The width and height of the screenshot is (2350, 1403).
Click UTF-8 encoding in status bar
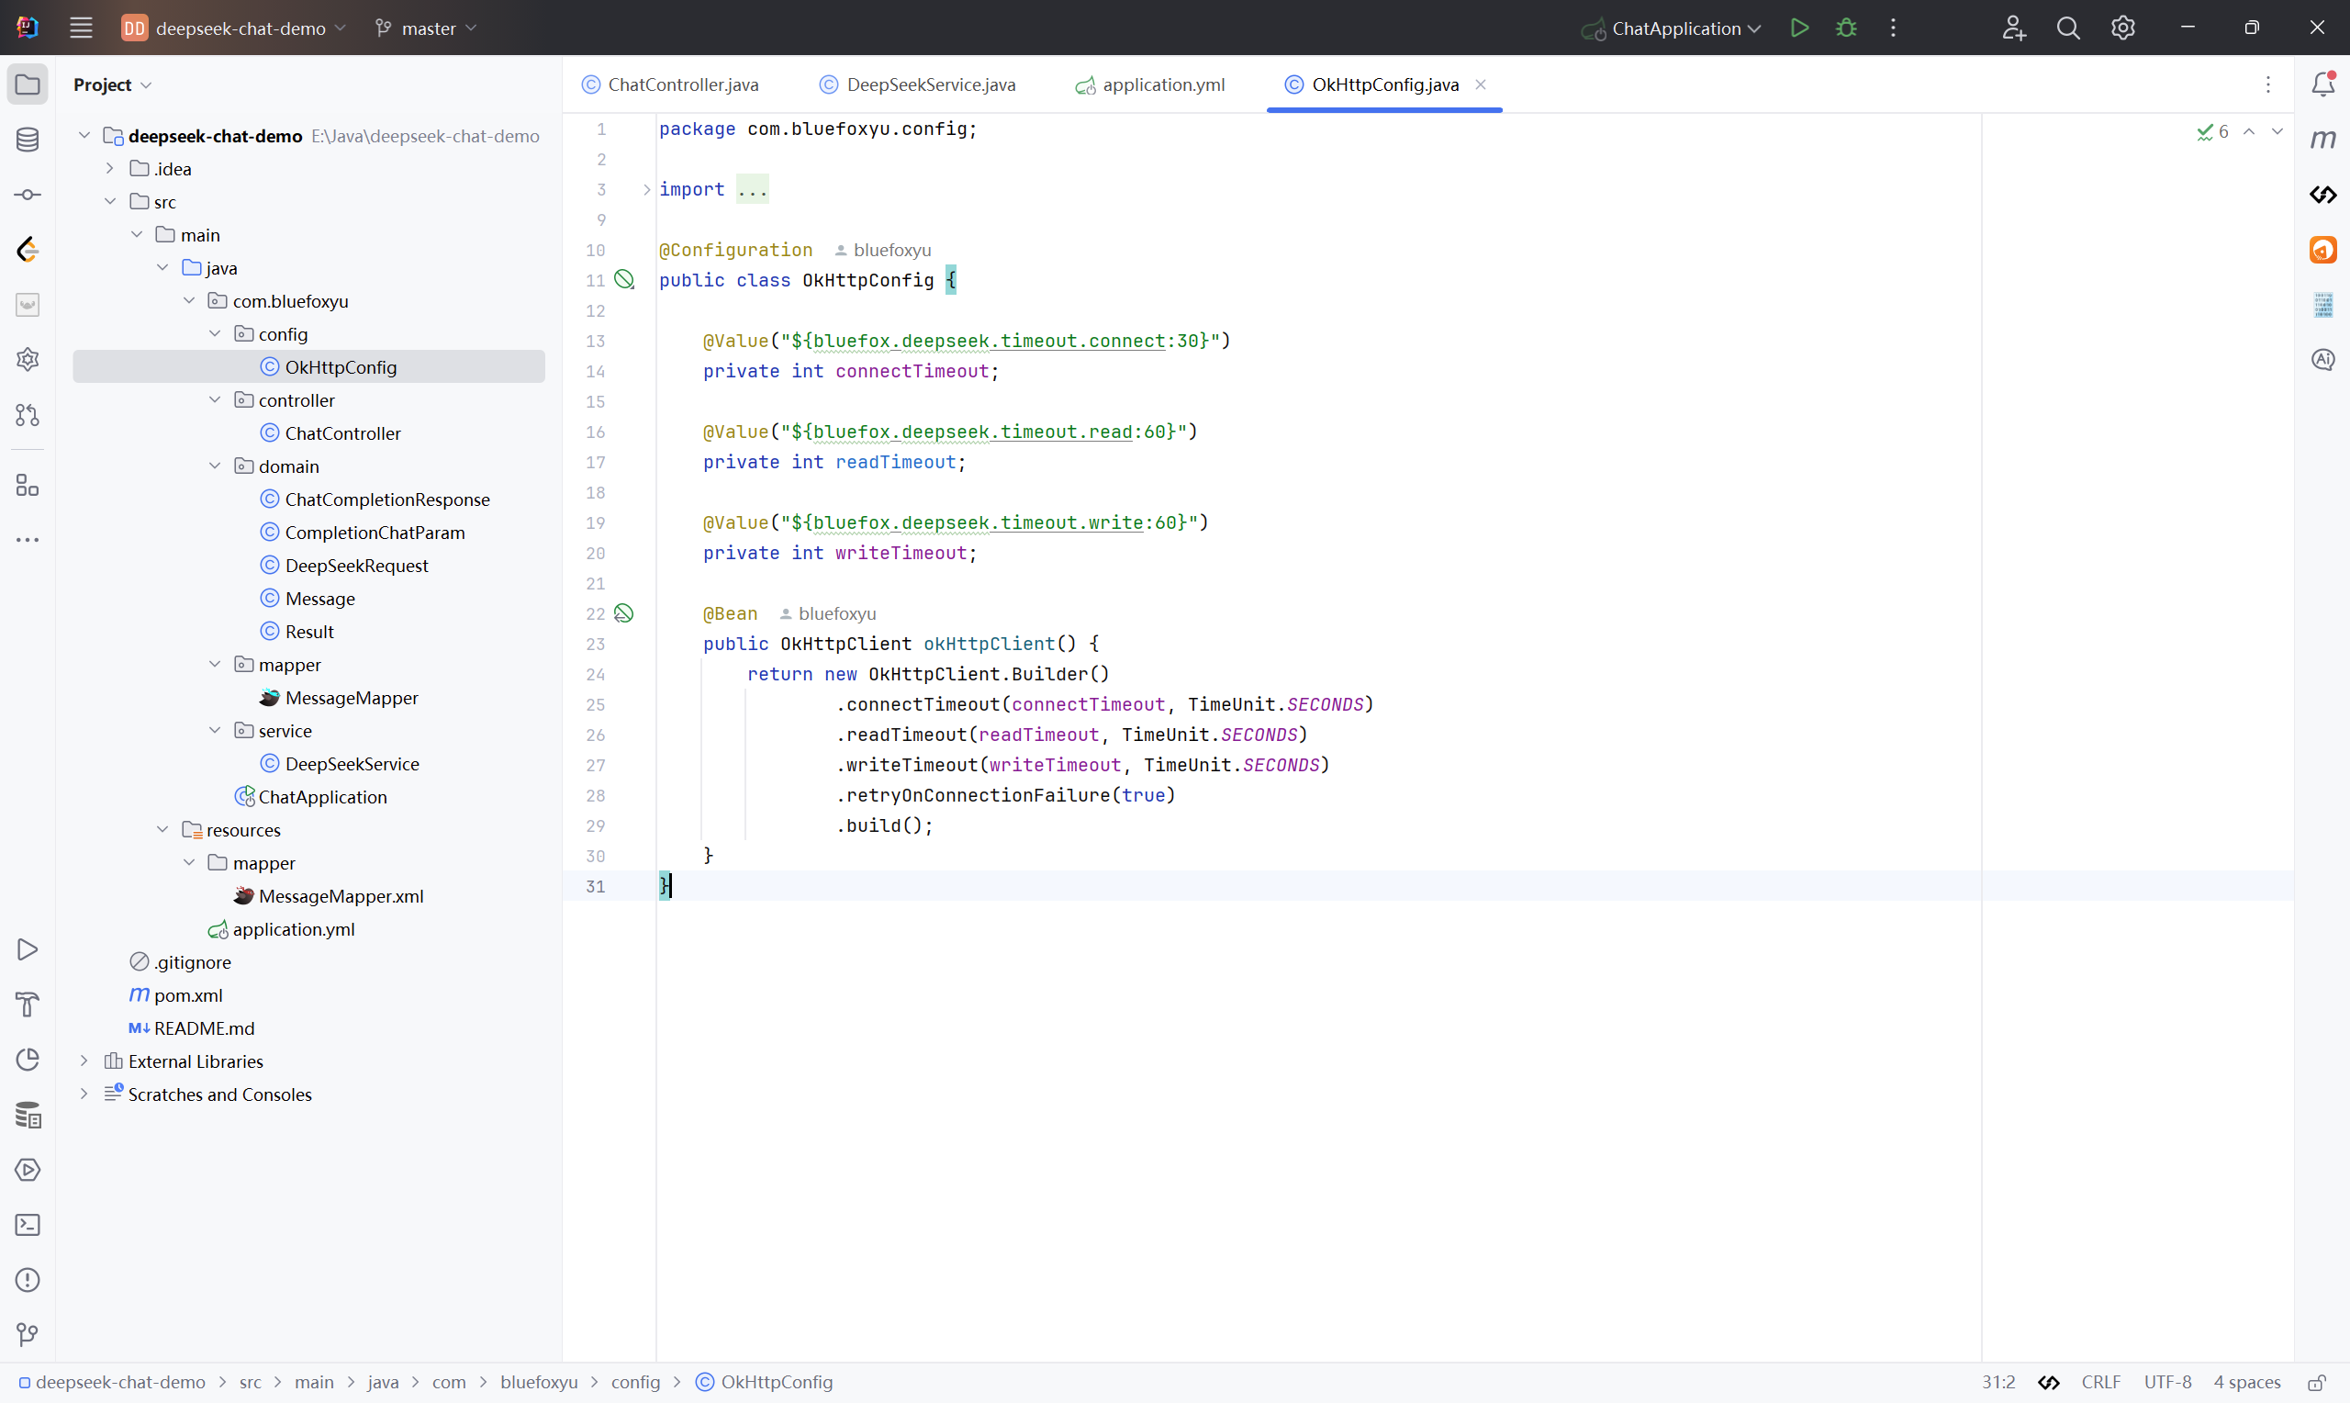click(x=2166, y=1383)
